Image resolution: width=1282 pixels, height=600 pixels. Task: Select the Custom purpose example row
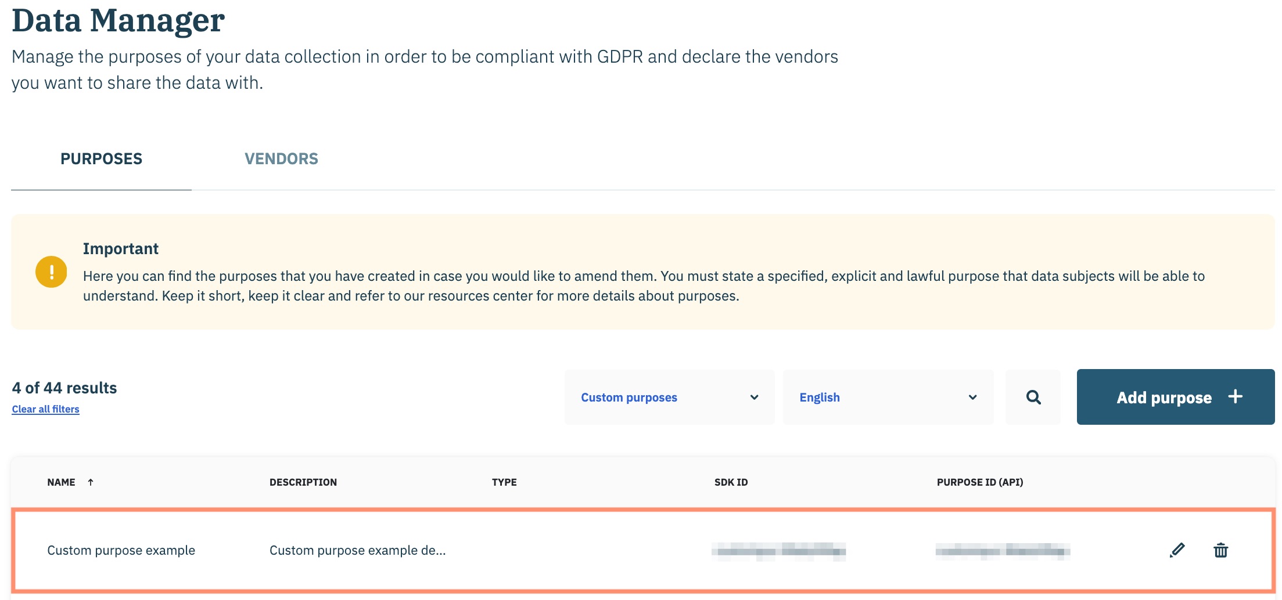(x=121, y=550)
